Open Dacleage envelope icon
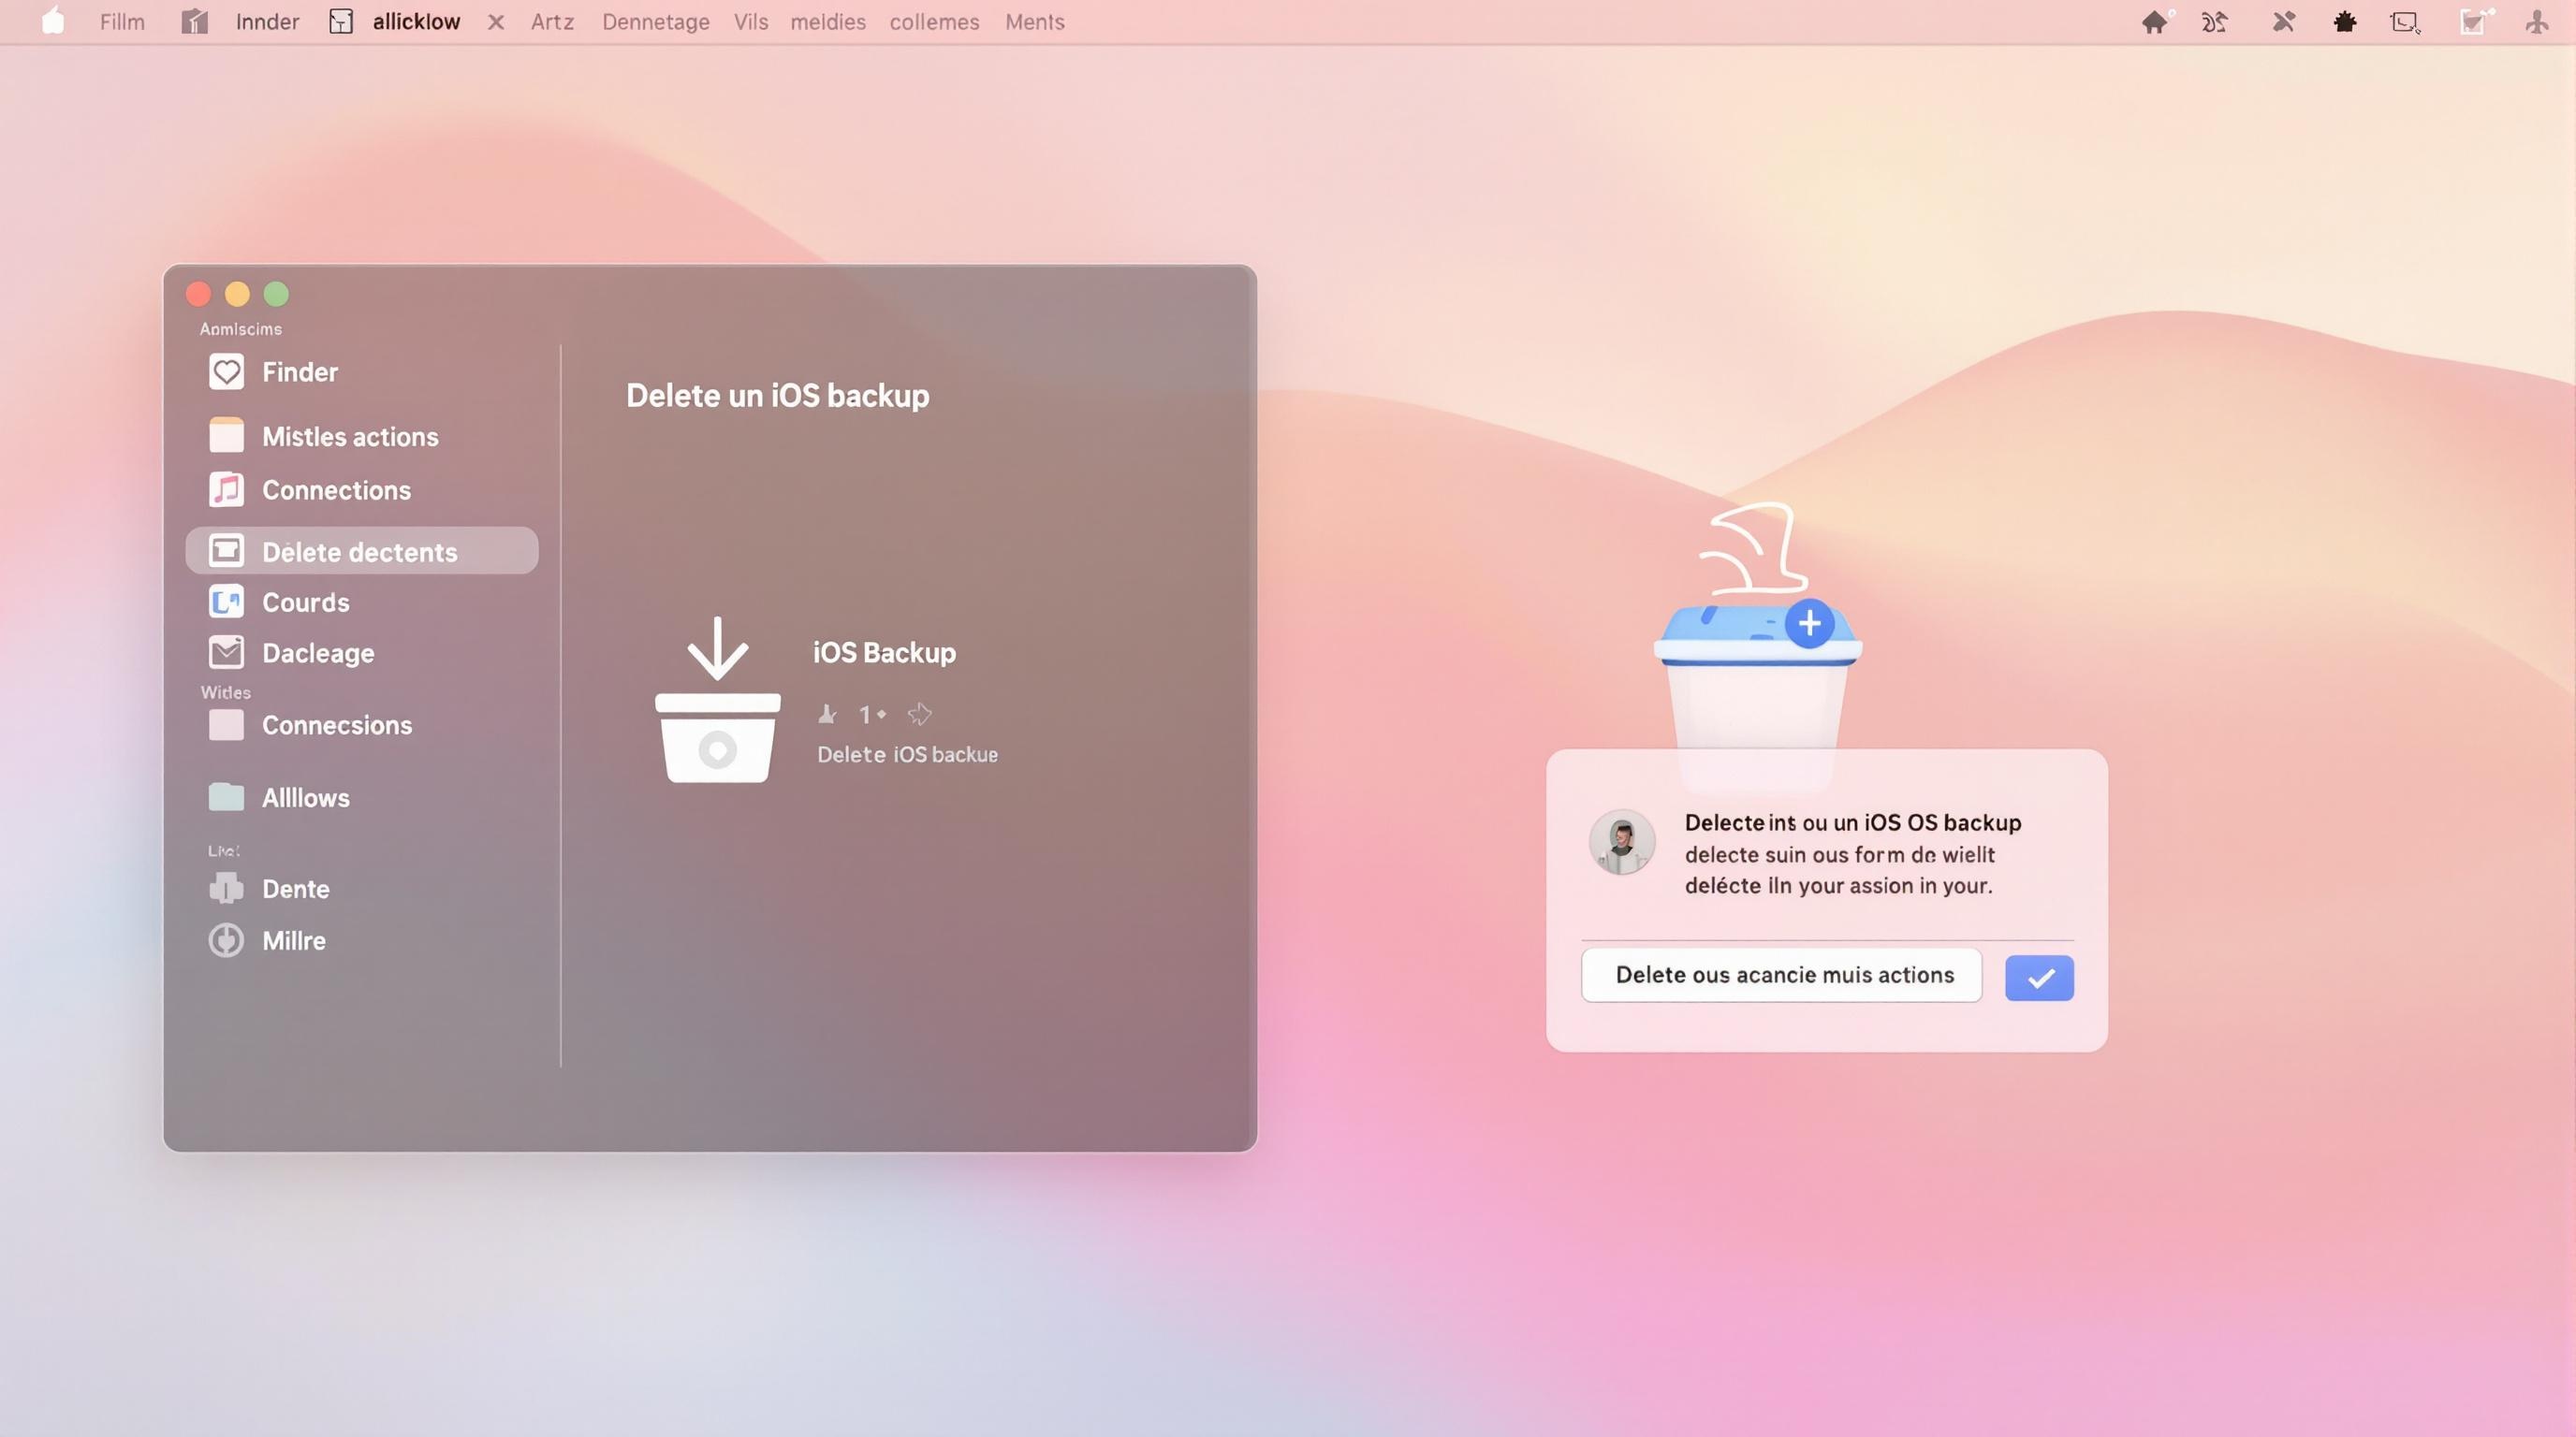The width and height of the screenshot is (2576, 1437). (x=226, y=653)
